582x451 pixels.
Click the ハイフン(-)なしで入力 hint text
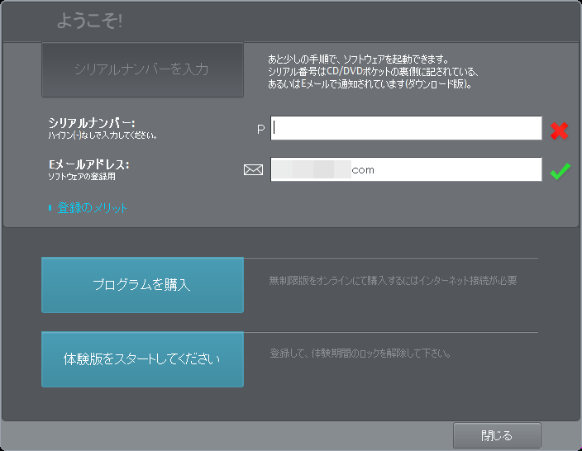click(x=103, y=135)
